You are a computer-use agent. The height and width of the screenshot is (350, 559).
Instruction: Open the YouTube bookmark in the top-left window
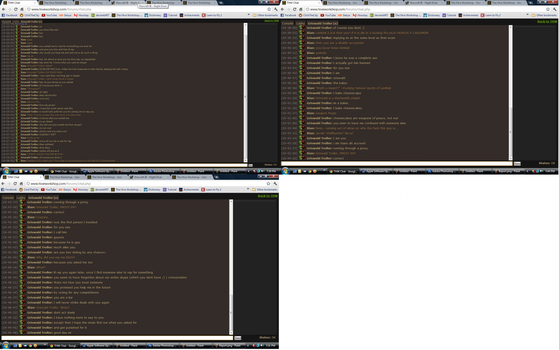click(49, 15)
